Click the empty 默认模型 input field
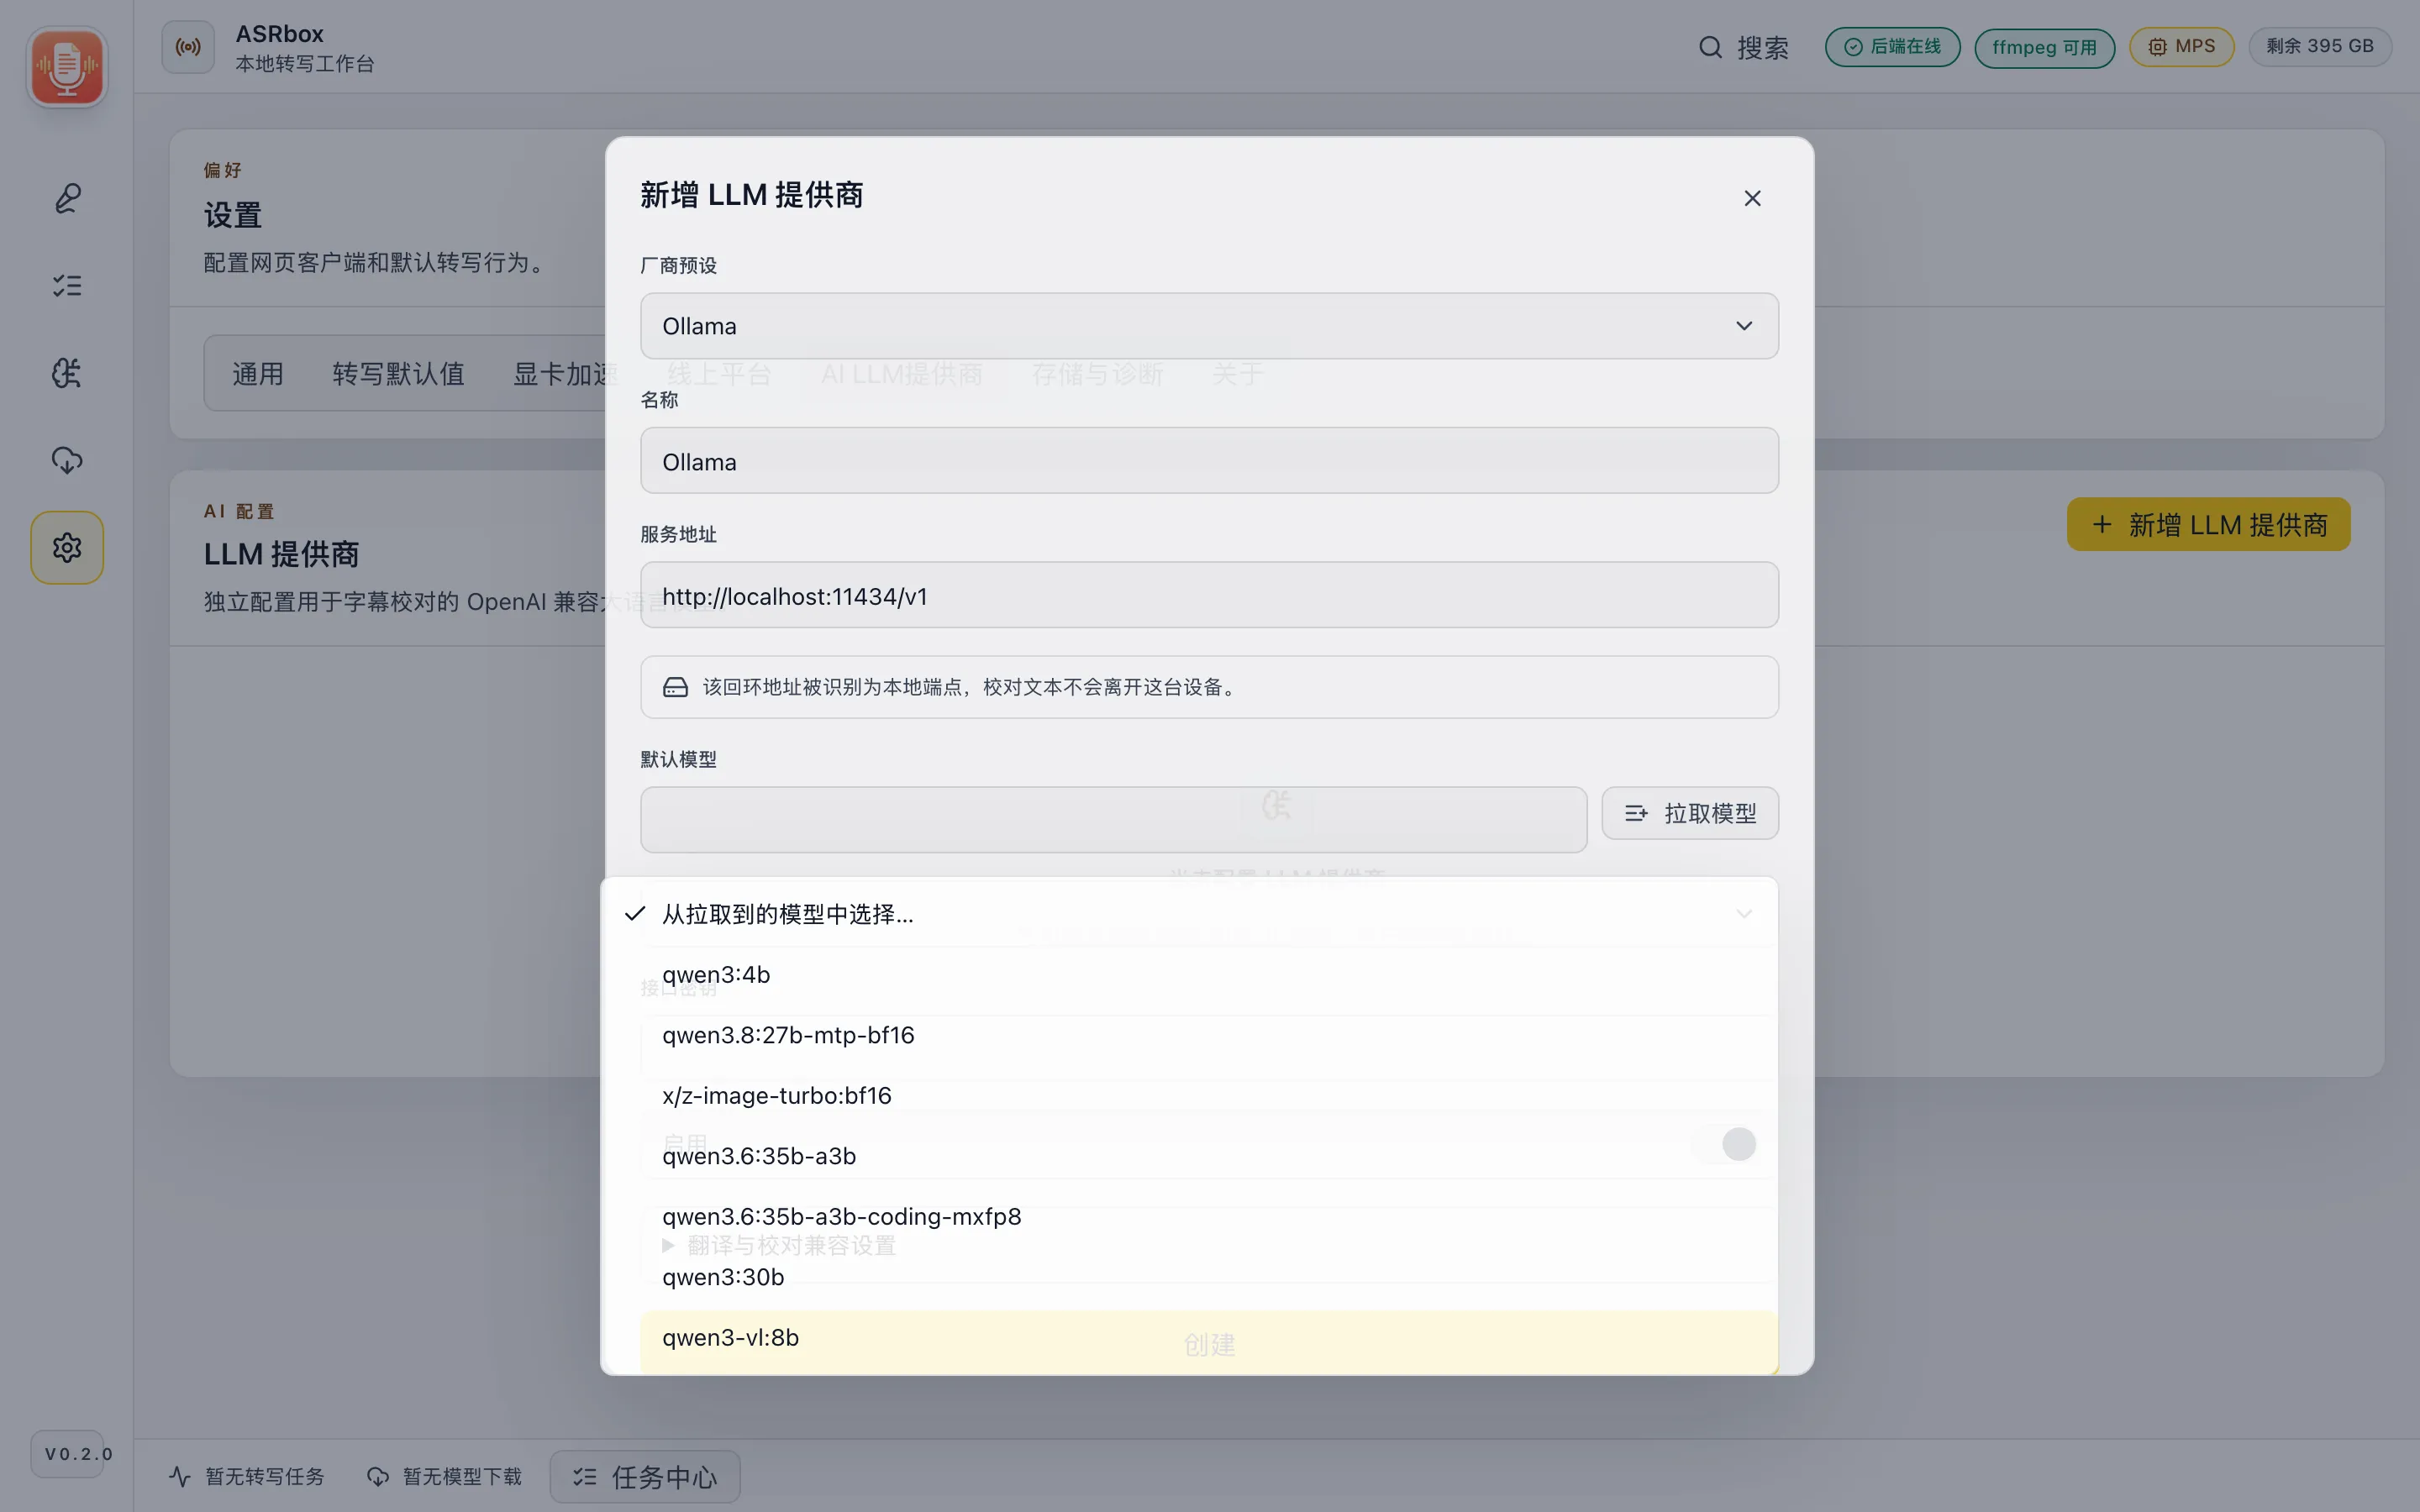 (1113, 819)
